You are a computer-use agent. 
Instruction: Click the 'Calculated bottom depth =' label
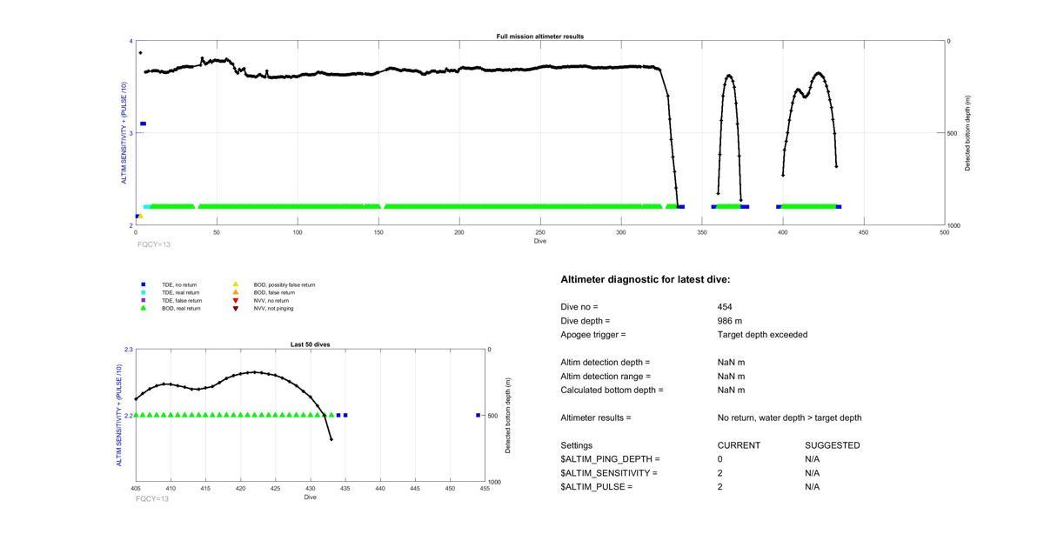(x=612, y=391)
